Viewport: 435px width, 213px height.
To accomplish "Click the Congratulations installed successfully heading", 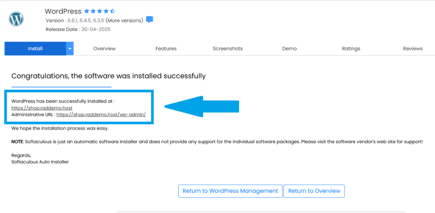I will [108, 76].
